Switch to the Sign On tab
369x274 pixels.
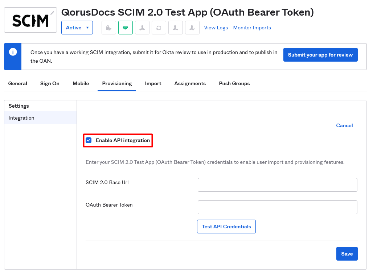(50, 83)
